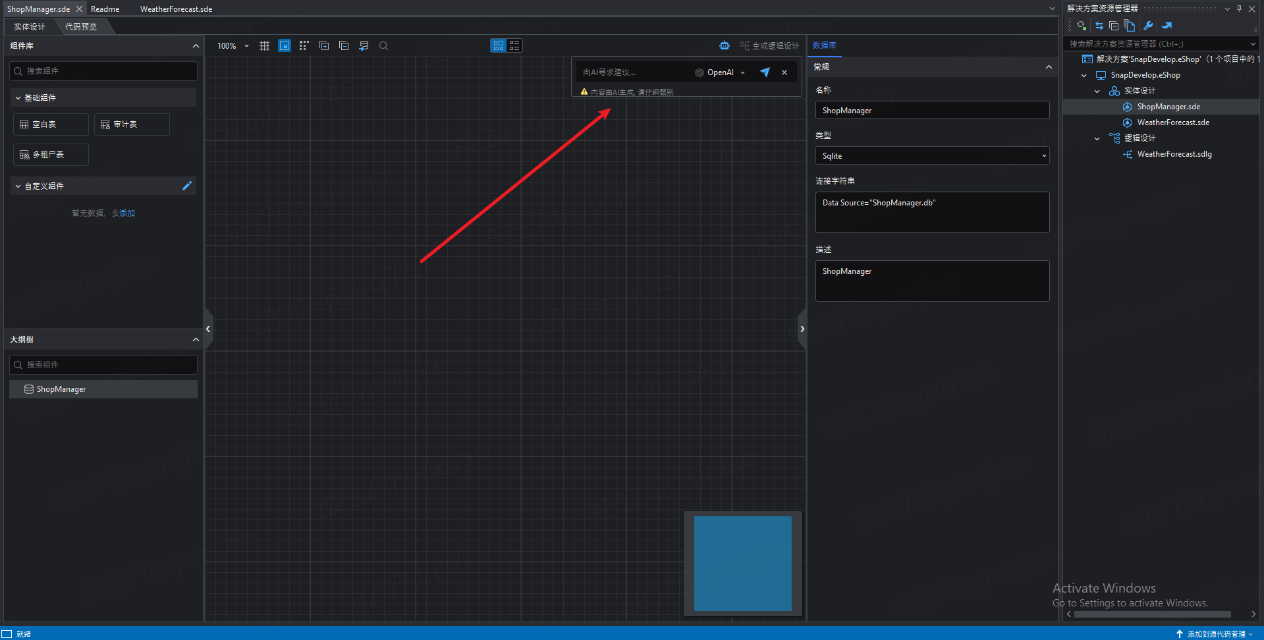Image resolution: width=1264 pixels, height=640 pixels.
Task: Click the collapse-all icon in Solution Explorer toolbar
Action: [1114, 26]
